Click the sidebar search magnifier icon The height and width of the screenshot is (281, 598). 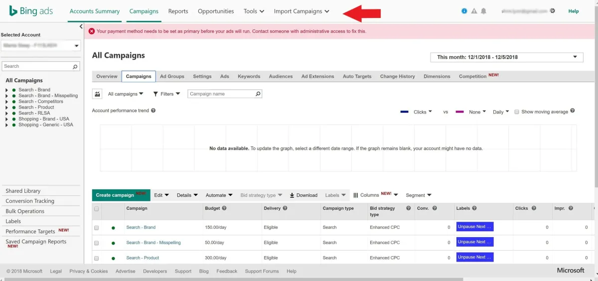coord(75,66)
